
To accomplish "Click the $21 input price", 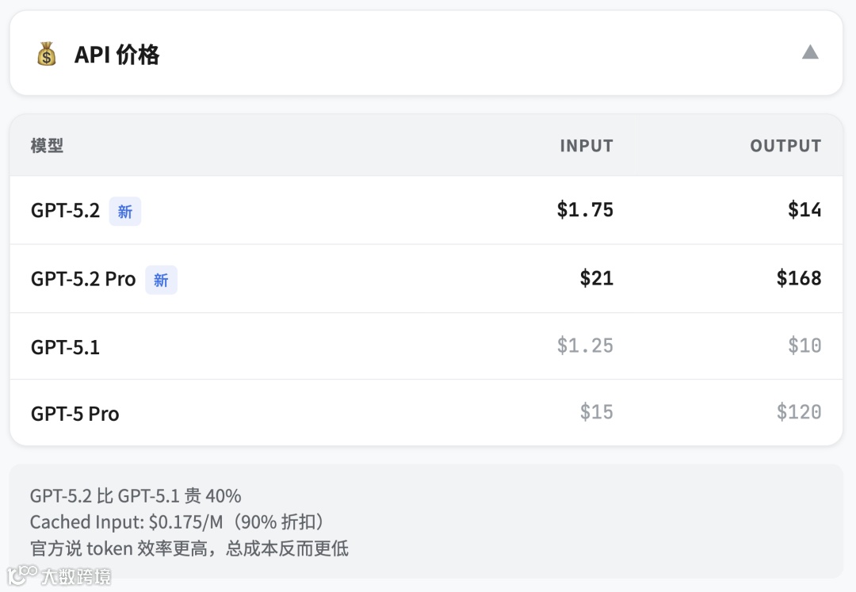I will pos(596,278).
